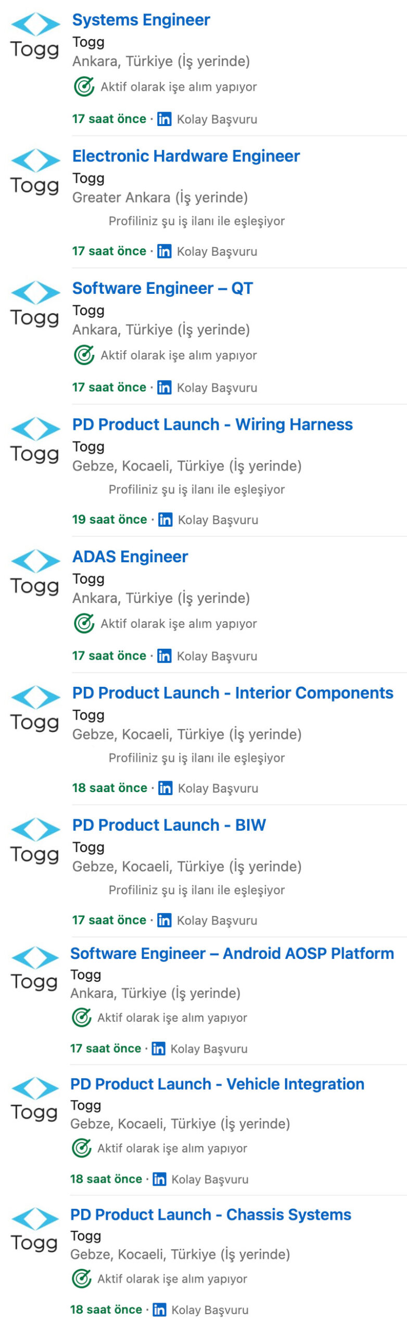The width and height of the screenshot is (407, 1334).
Task: Click actively hiring icon under Software Engineer – QT
Action: click(84, 355)
